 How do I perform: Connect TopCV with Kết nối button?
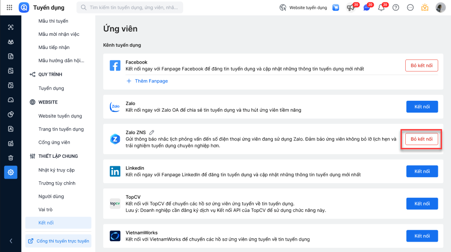pos(422,204)
